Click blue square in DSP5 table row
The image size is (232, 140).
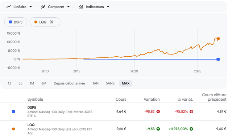14,111
